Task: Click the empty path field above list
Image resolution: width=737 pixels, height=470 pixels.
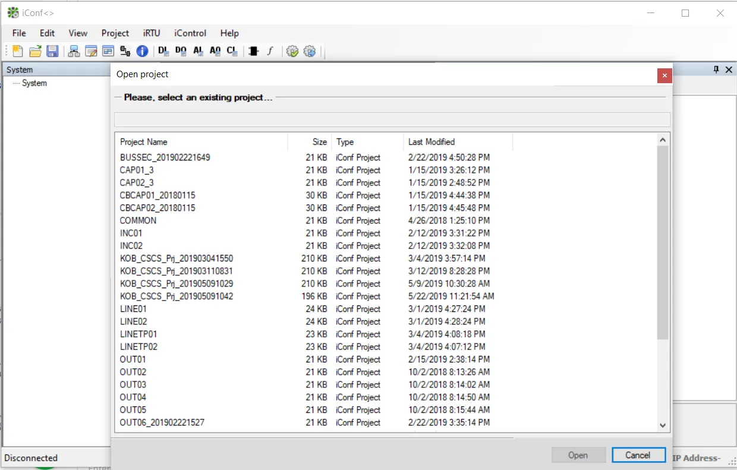Action: tap(392, 119)
